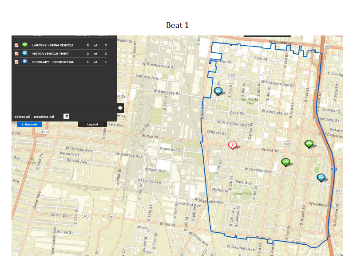Viewport: 357px width, 266px height.
Task: Open the 6 Records tab
Action: pyautogui.click(x=29, y=125)
